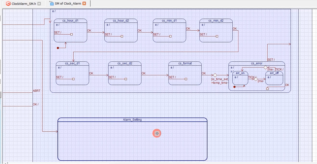Select the err_off substate
Screen dimensions: 317x164
[274, 78]
